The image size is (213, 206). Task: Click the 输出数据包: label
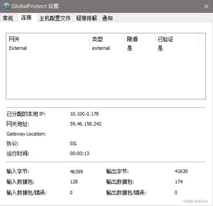[x=120, y=182]
